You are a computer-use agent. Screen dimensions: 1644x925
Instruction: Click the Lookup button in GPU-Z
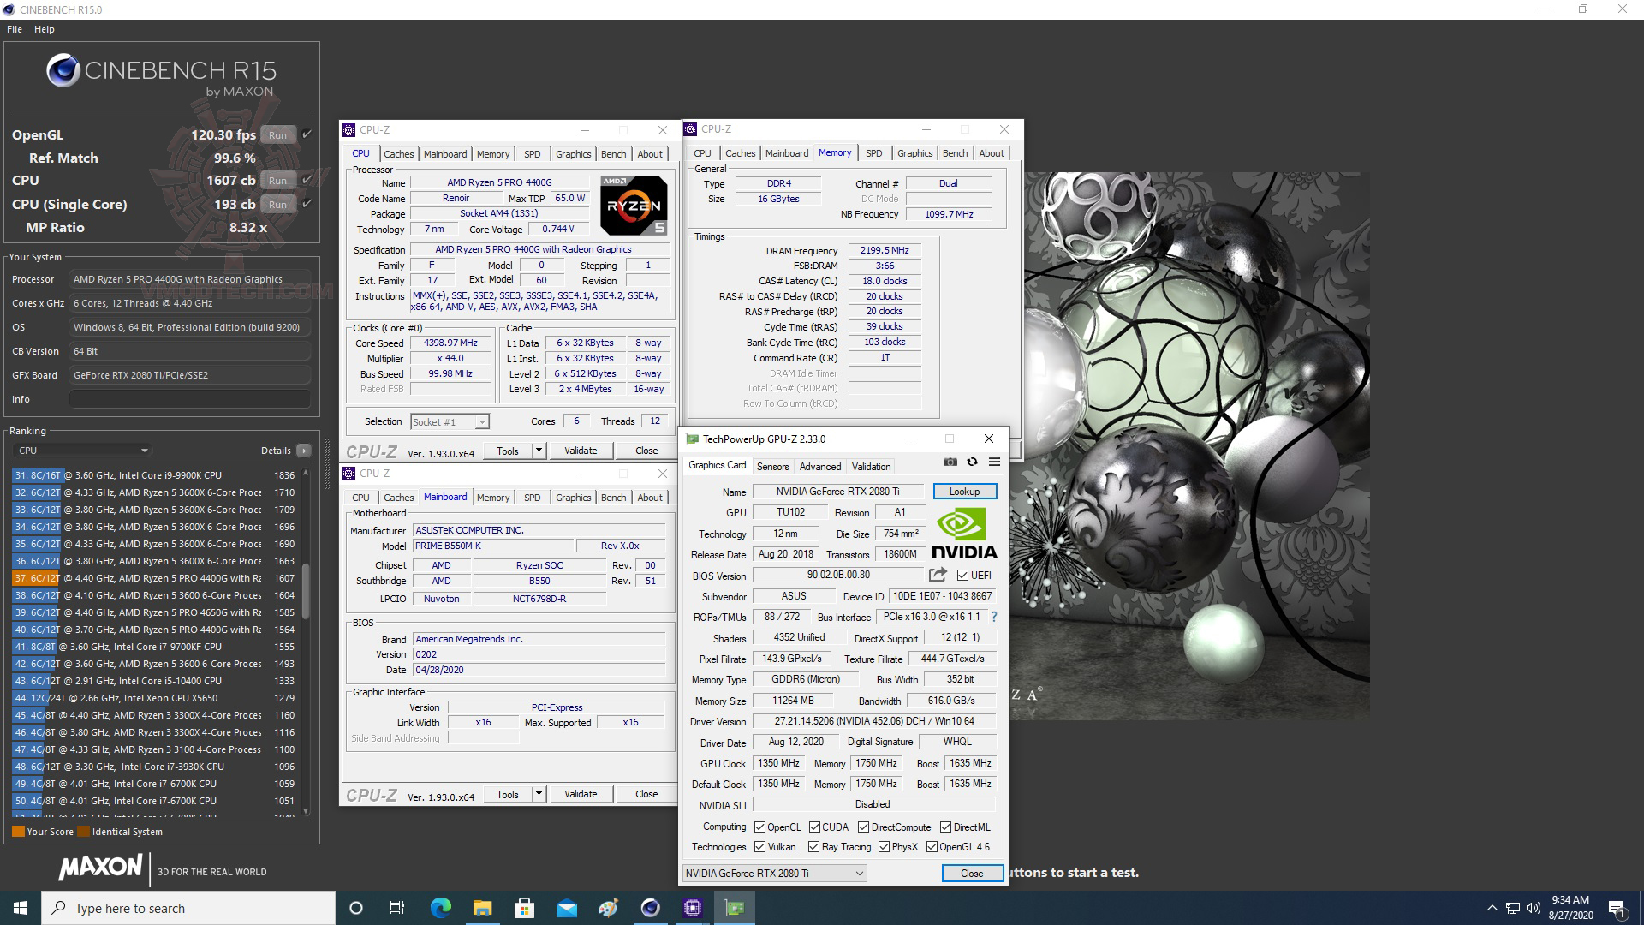964,491
